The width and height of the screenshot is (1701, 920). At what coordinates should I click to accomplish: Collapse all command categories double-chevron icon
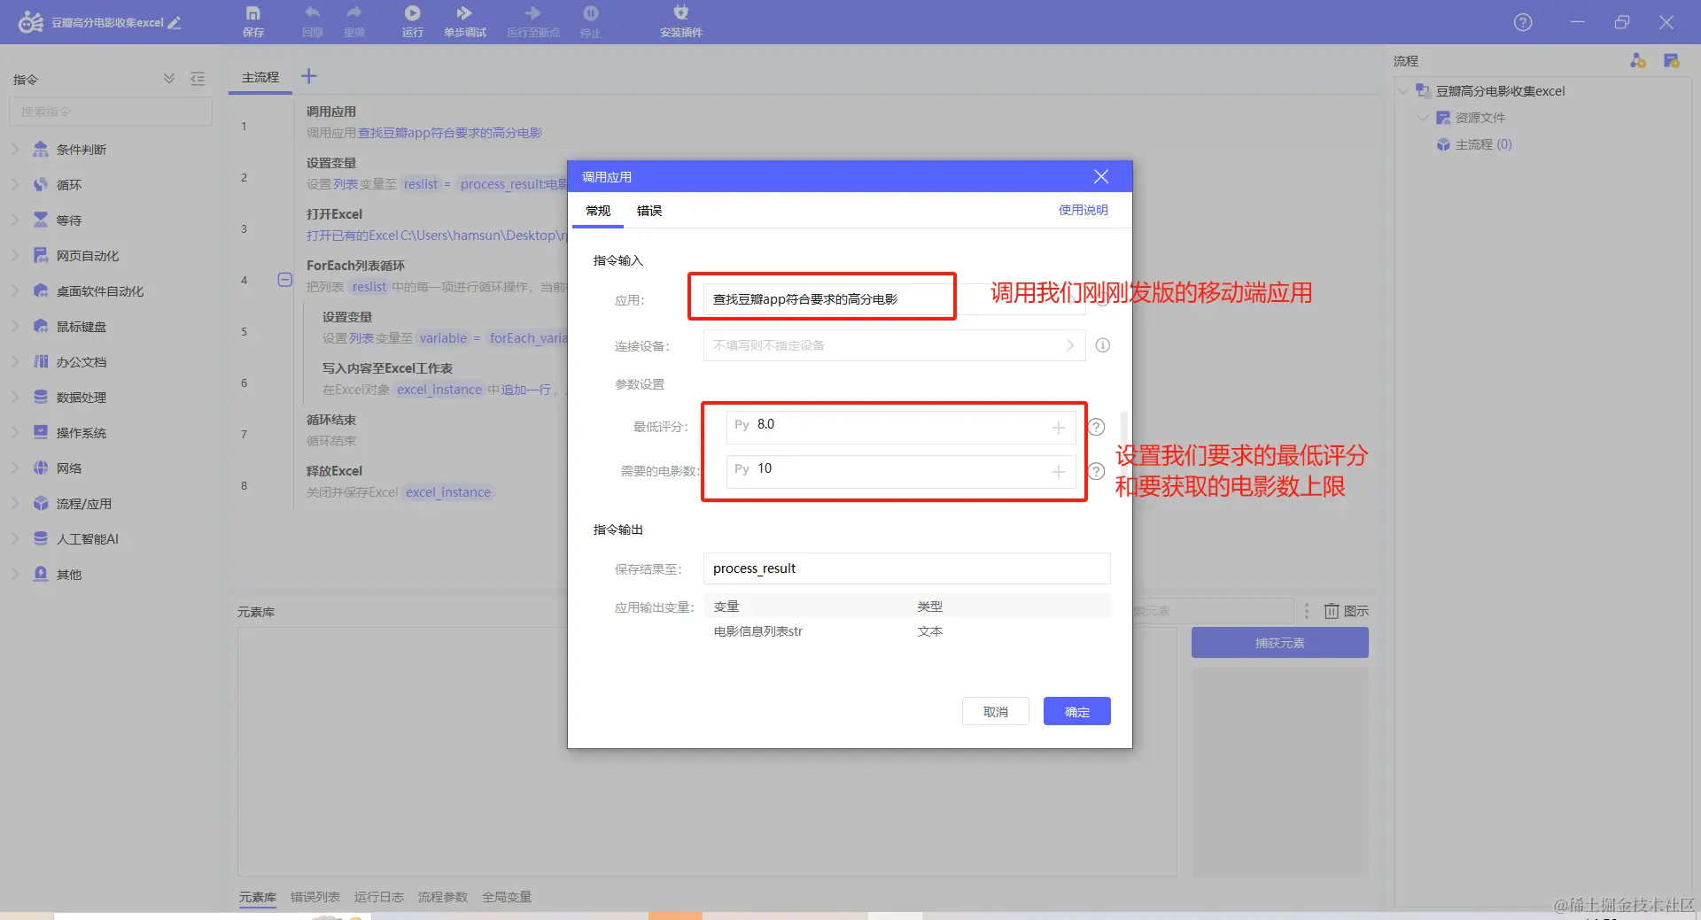tap(169, 79)
